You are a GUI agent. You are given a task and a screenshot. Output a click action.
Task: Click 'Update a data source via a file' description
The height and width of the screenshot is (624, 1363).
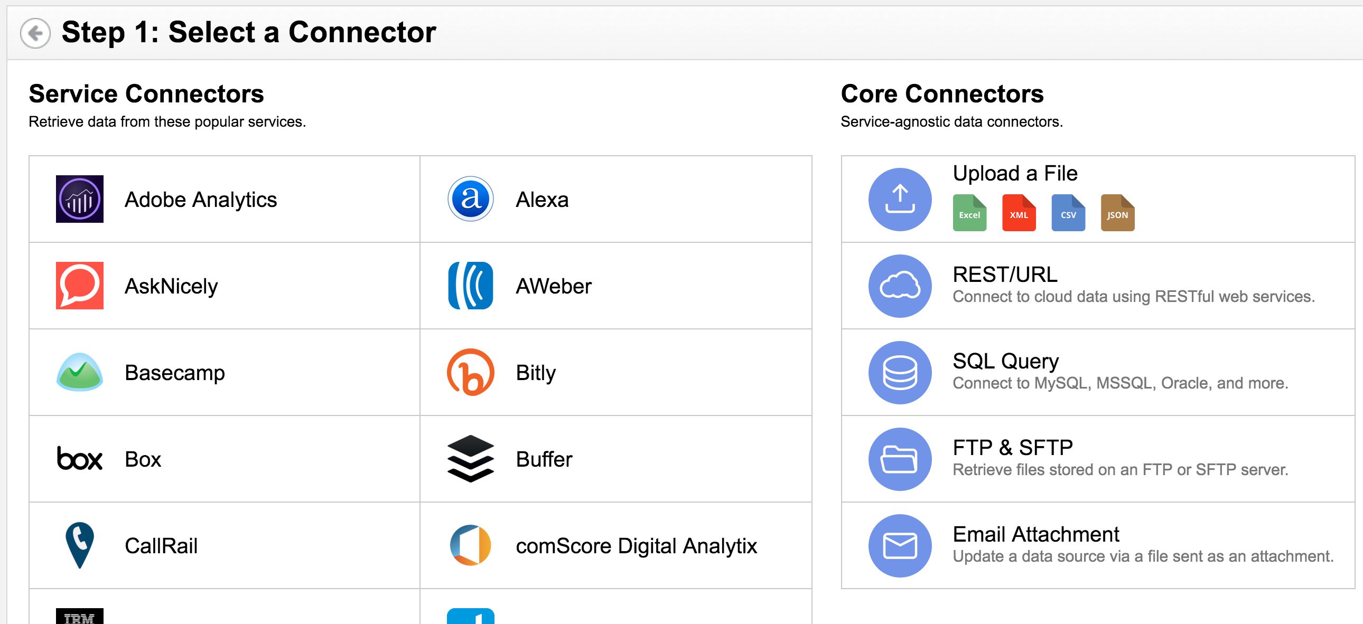(1143, 556)
